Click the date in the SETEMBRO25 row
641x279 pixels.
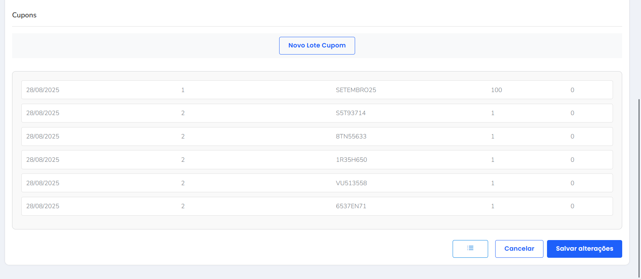coord(43,90)
